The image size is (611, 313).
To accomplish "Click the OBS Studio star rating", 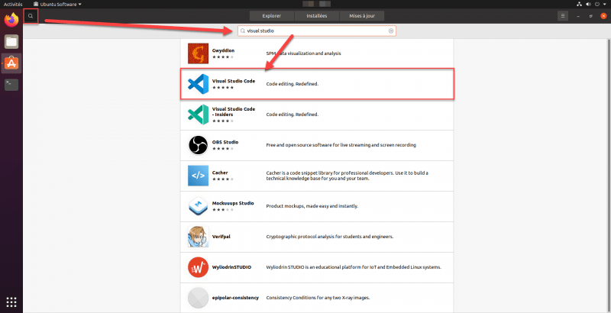I will pyautogui.click(x=223, y=148).
